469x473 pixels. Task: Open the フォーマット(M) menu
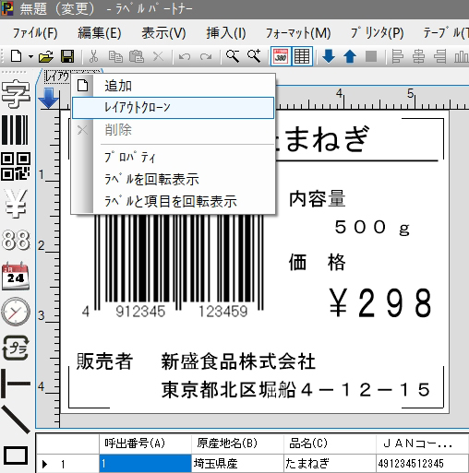point(298,32)
